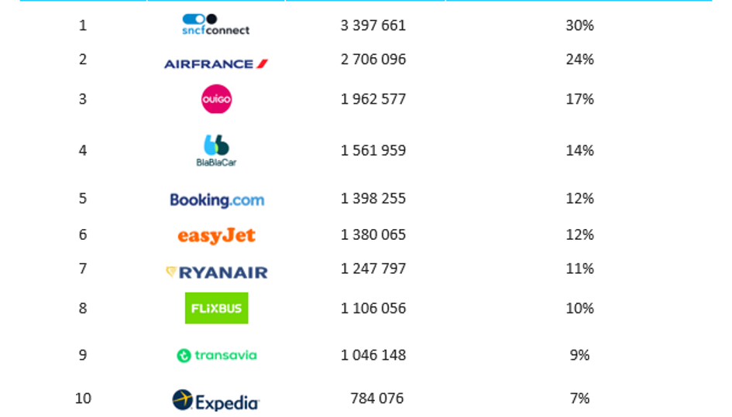Viewport: 732px width, 417px height.
Task: Click the 784 076 visitor count
Action: [x=376, y=398]
